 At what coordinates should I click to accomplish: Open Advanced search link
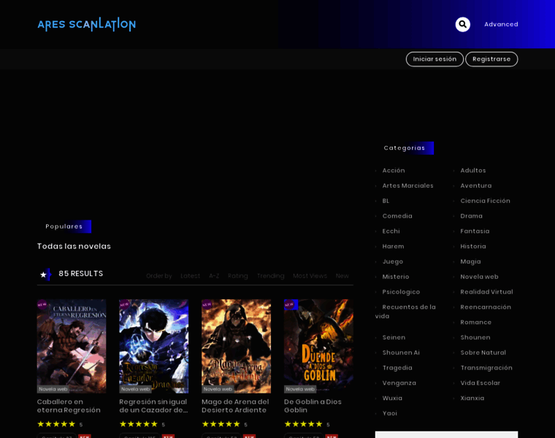501,25
